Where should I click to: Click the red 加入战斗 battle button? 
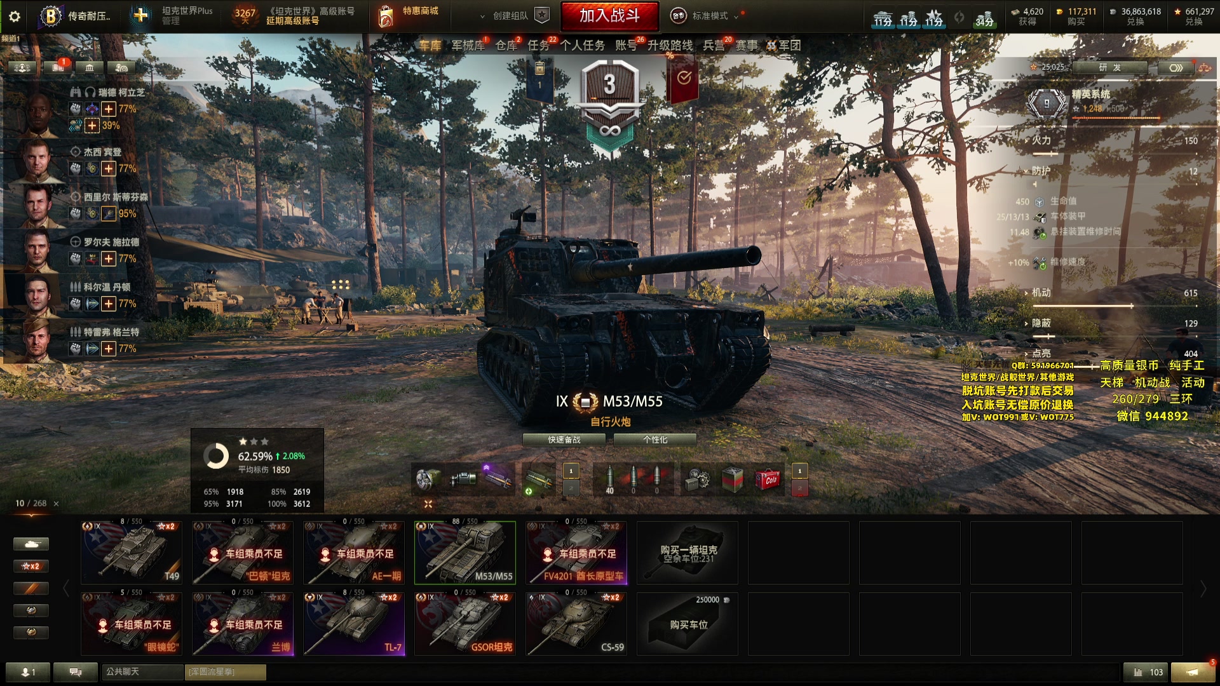(x=609, y=16)
